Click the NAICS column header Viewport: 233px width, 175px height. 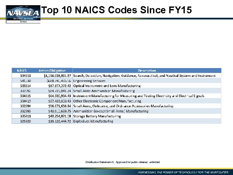tap(22, 71)
